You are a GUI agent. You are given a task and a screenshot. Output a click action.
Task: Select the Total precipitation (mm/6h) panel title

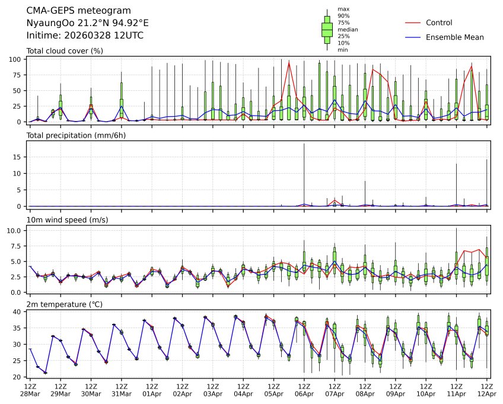pos(72,136)
